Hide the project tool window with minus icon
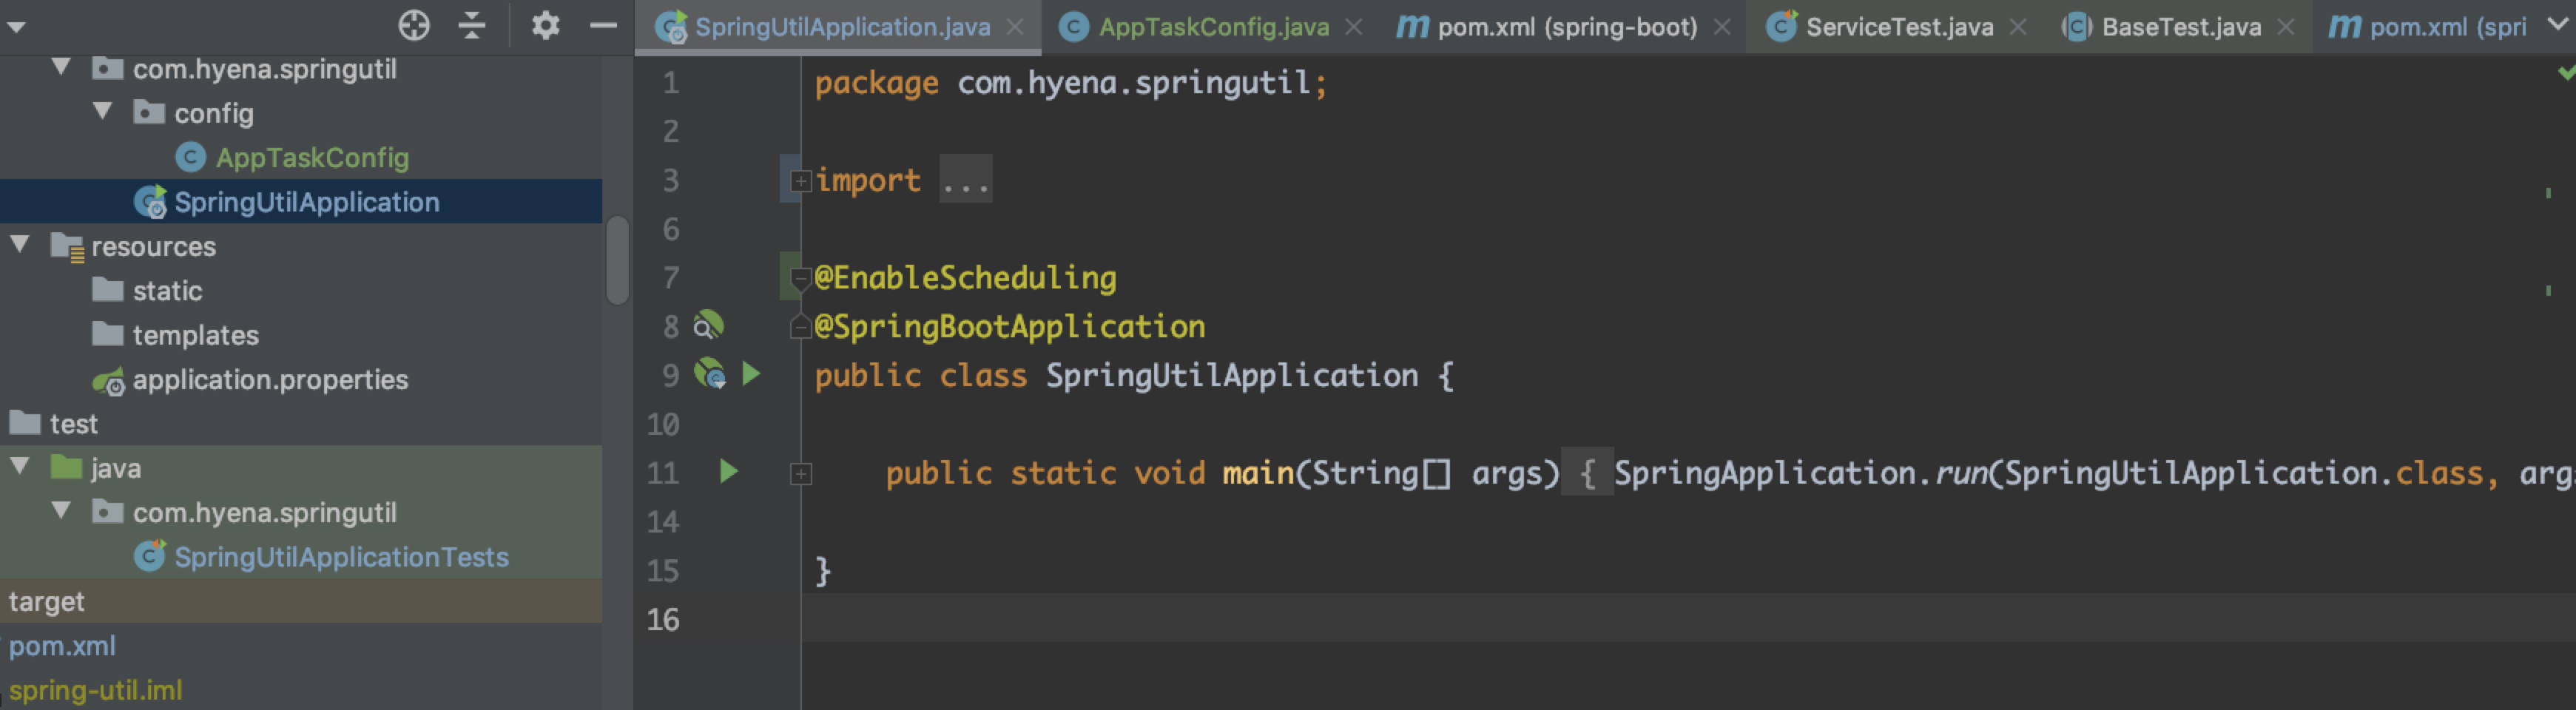 (x=603, y=25)
